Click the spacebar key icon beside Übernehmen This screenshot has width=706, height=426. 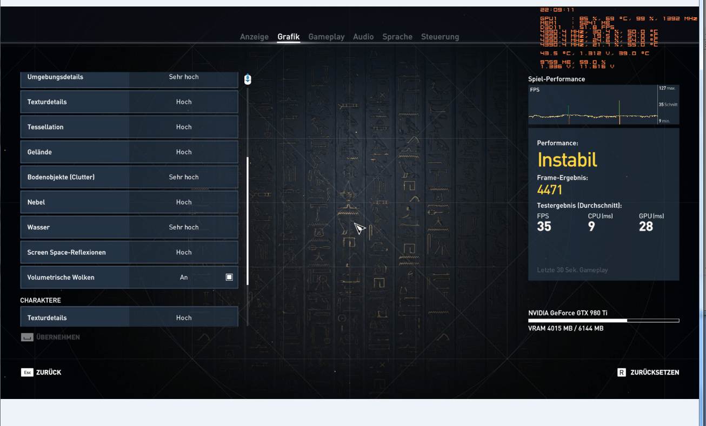click(x=27, y=337)
